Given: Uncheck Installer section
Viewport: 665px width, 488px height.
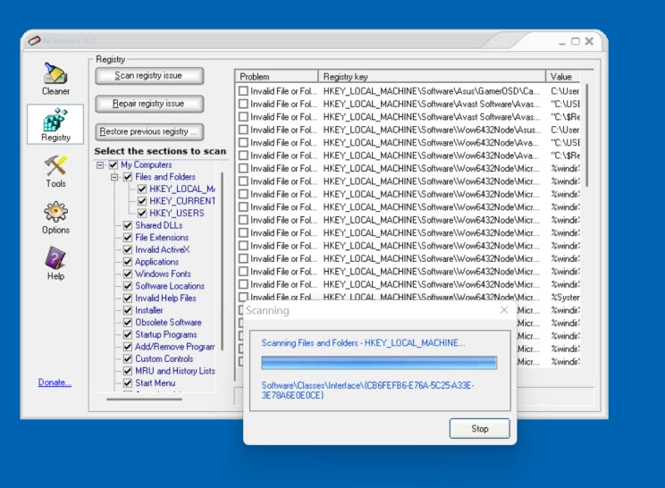Looking at the screenshot, I should coord(128,310).
